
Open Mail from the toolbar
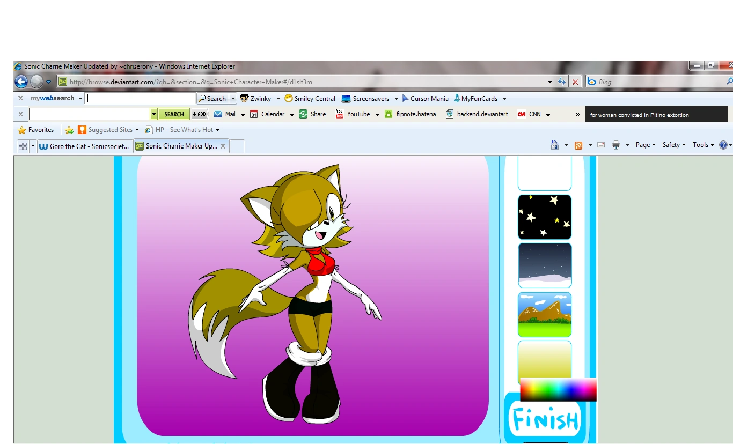225,114
